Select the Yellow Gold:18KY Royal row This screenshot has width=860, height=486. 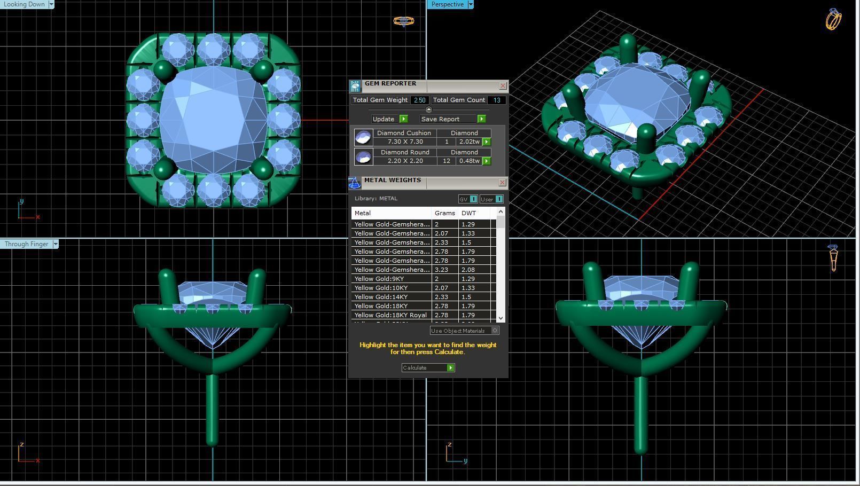click(424, 315)
